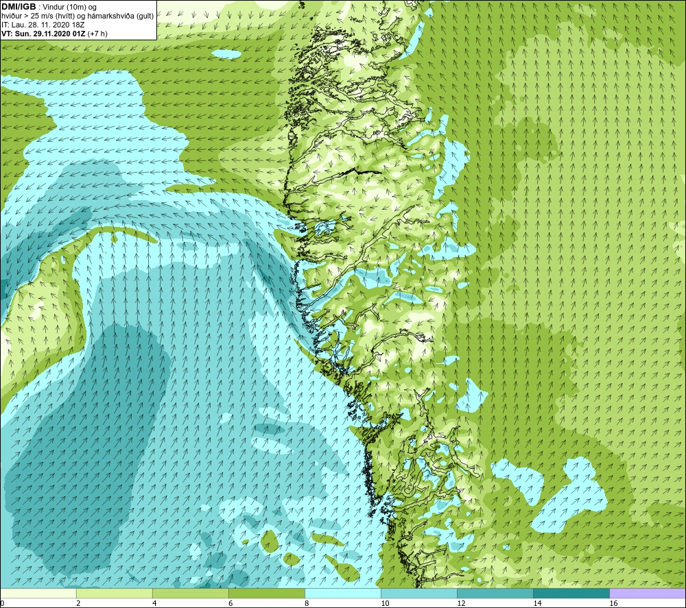The image size is (686, 608).
Task: Click the scale label '14'
Action: coord(537,603)
